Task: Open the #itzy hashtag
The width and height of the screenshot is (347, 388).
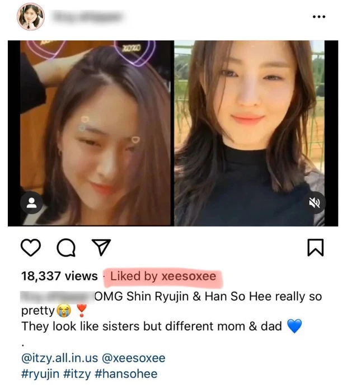Action: click(77, 374)
